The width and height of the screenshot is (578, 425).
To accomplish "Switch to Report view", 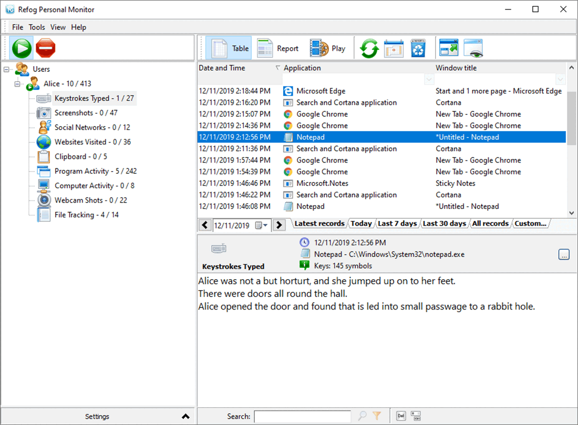I will tap(277, 48).
